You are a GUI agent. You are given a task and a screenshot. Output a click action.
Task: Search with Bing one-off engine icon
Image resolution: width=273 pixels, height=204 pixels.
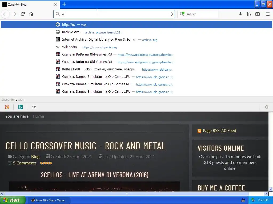click(21, 107)
